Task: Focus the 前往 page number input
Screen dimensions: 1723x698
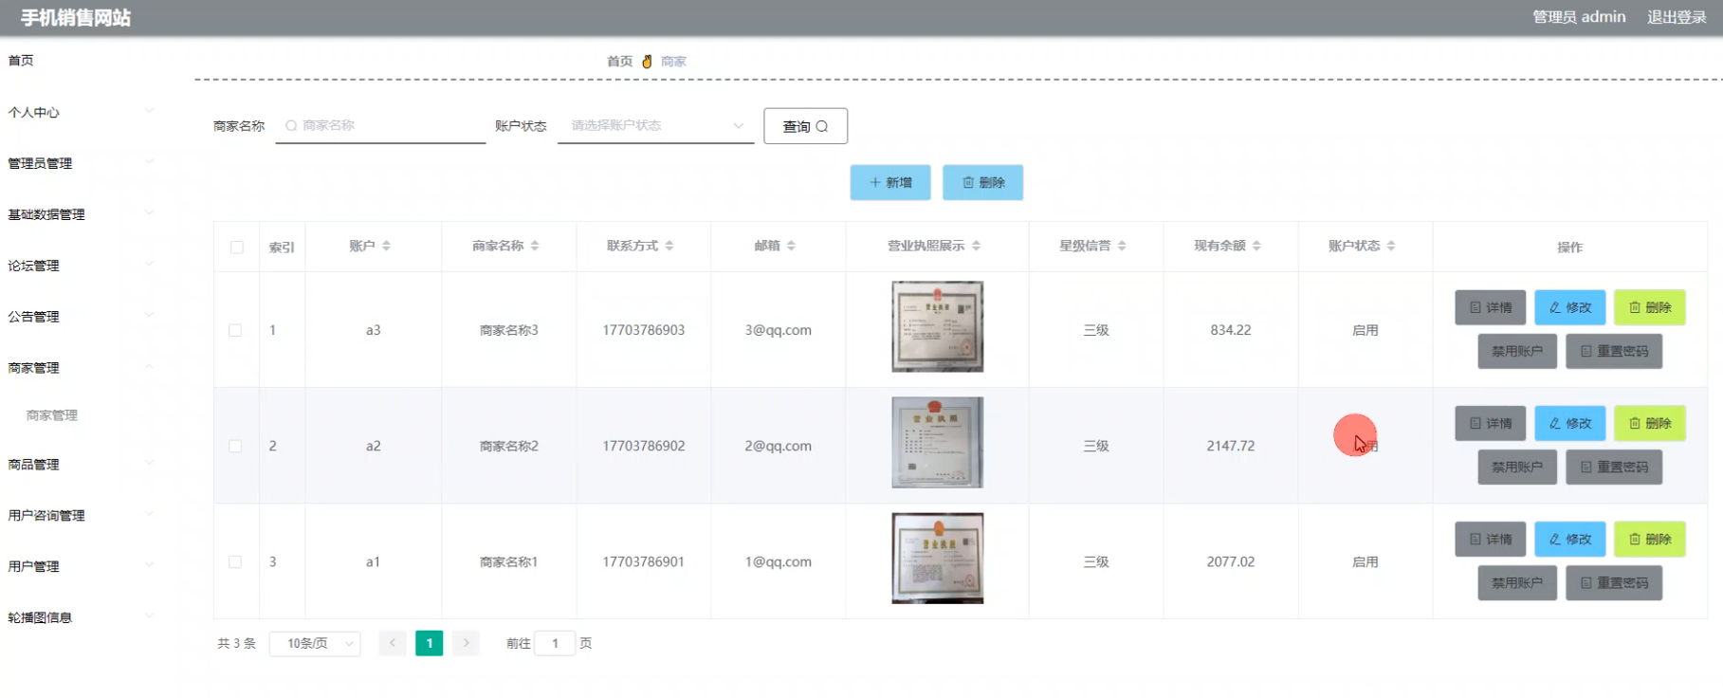Action: pyautogui.click(x=555, y=643)
